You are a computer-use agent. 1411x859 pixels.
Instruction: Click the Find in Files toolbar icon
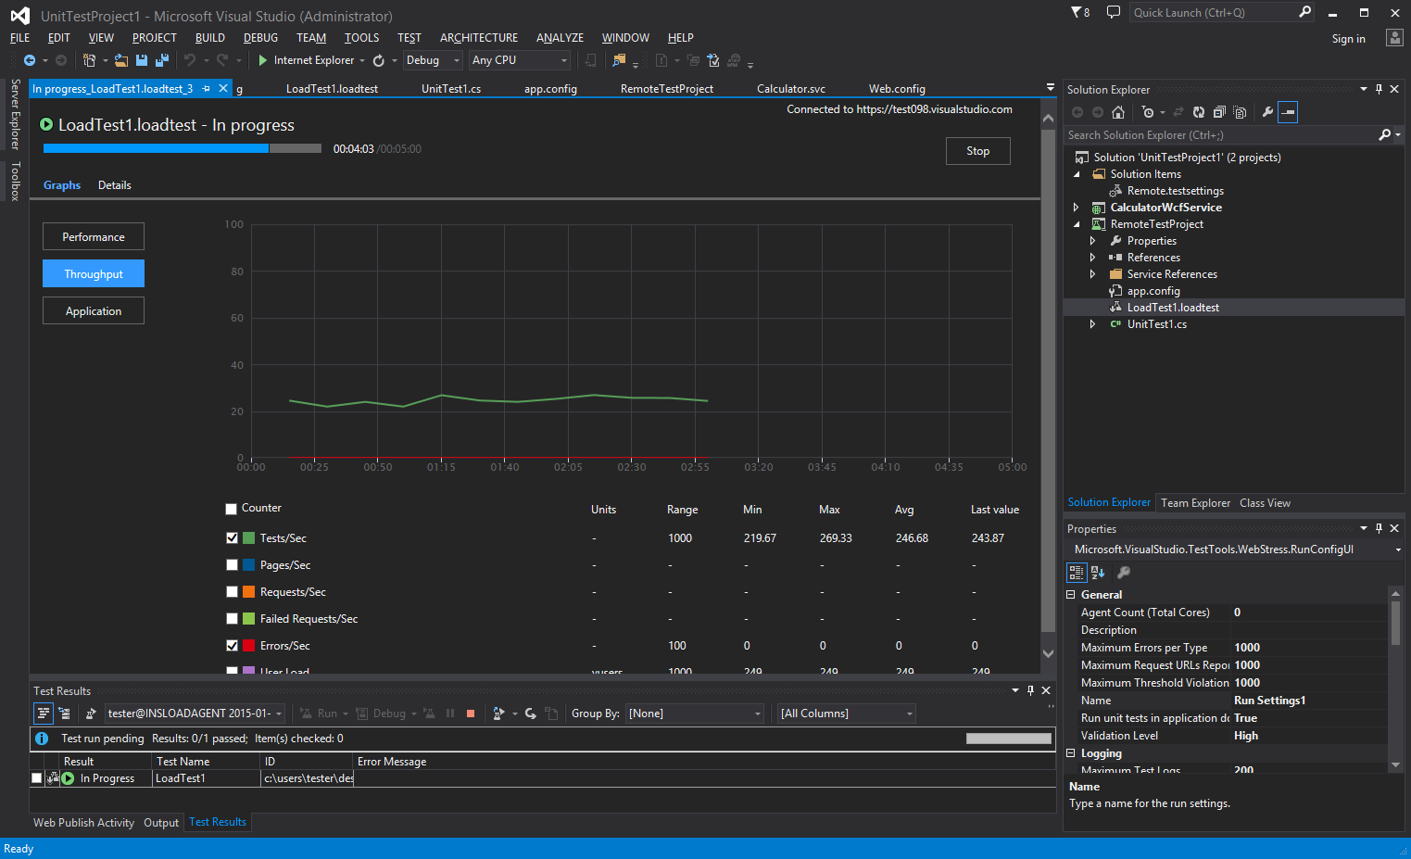(x=619, y=60)
